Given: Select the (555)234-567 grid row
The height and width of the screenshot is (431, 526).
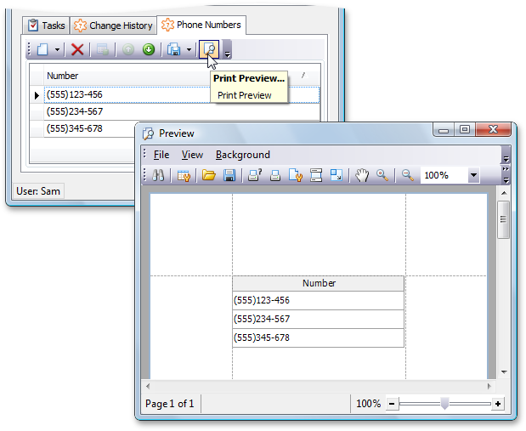Looking at the screenshot, I should [182, 111].
